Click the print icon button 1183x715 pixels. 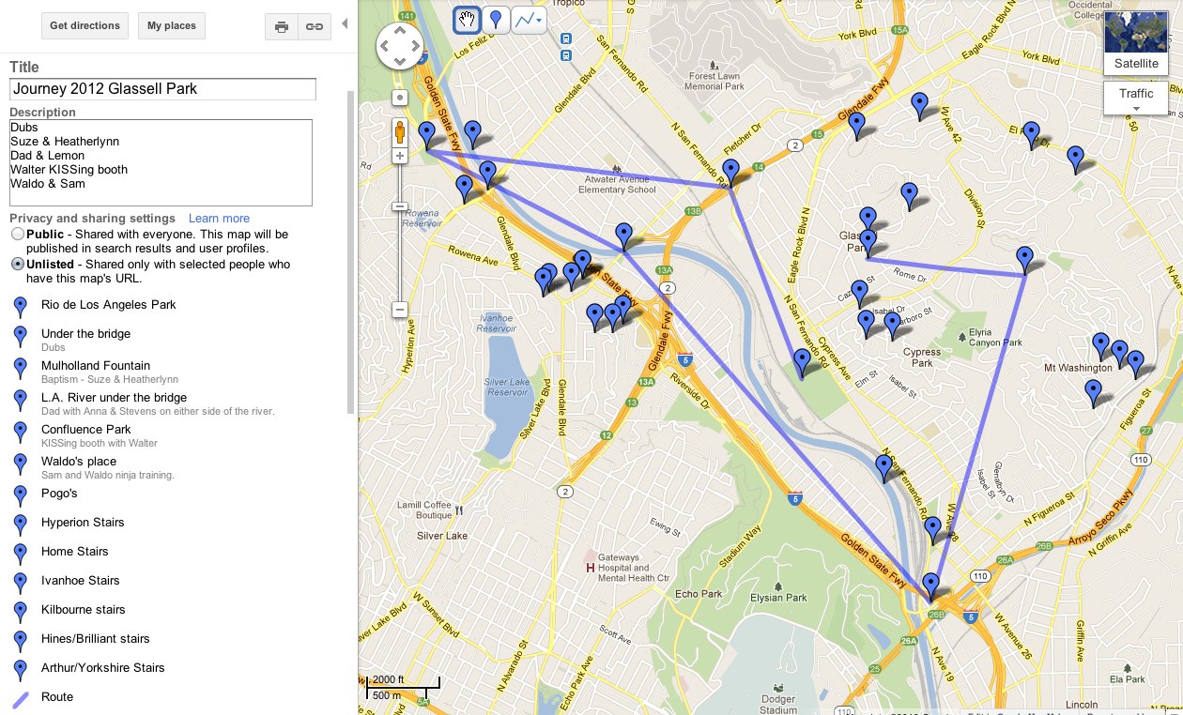point(281,26)
